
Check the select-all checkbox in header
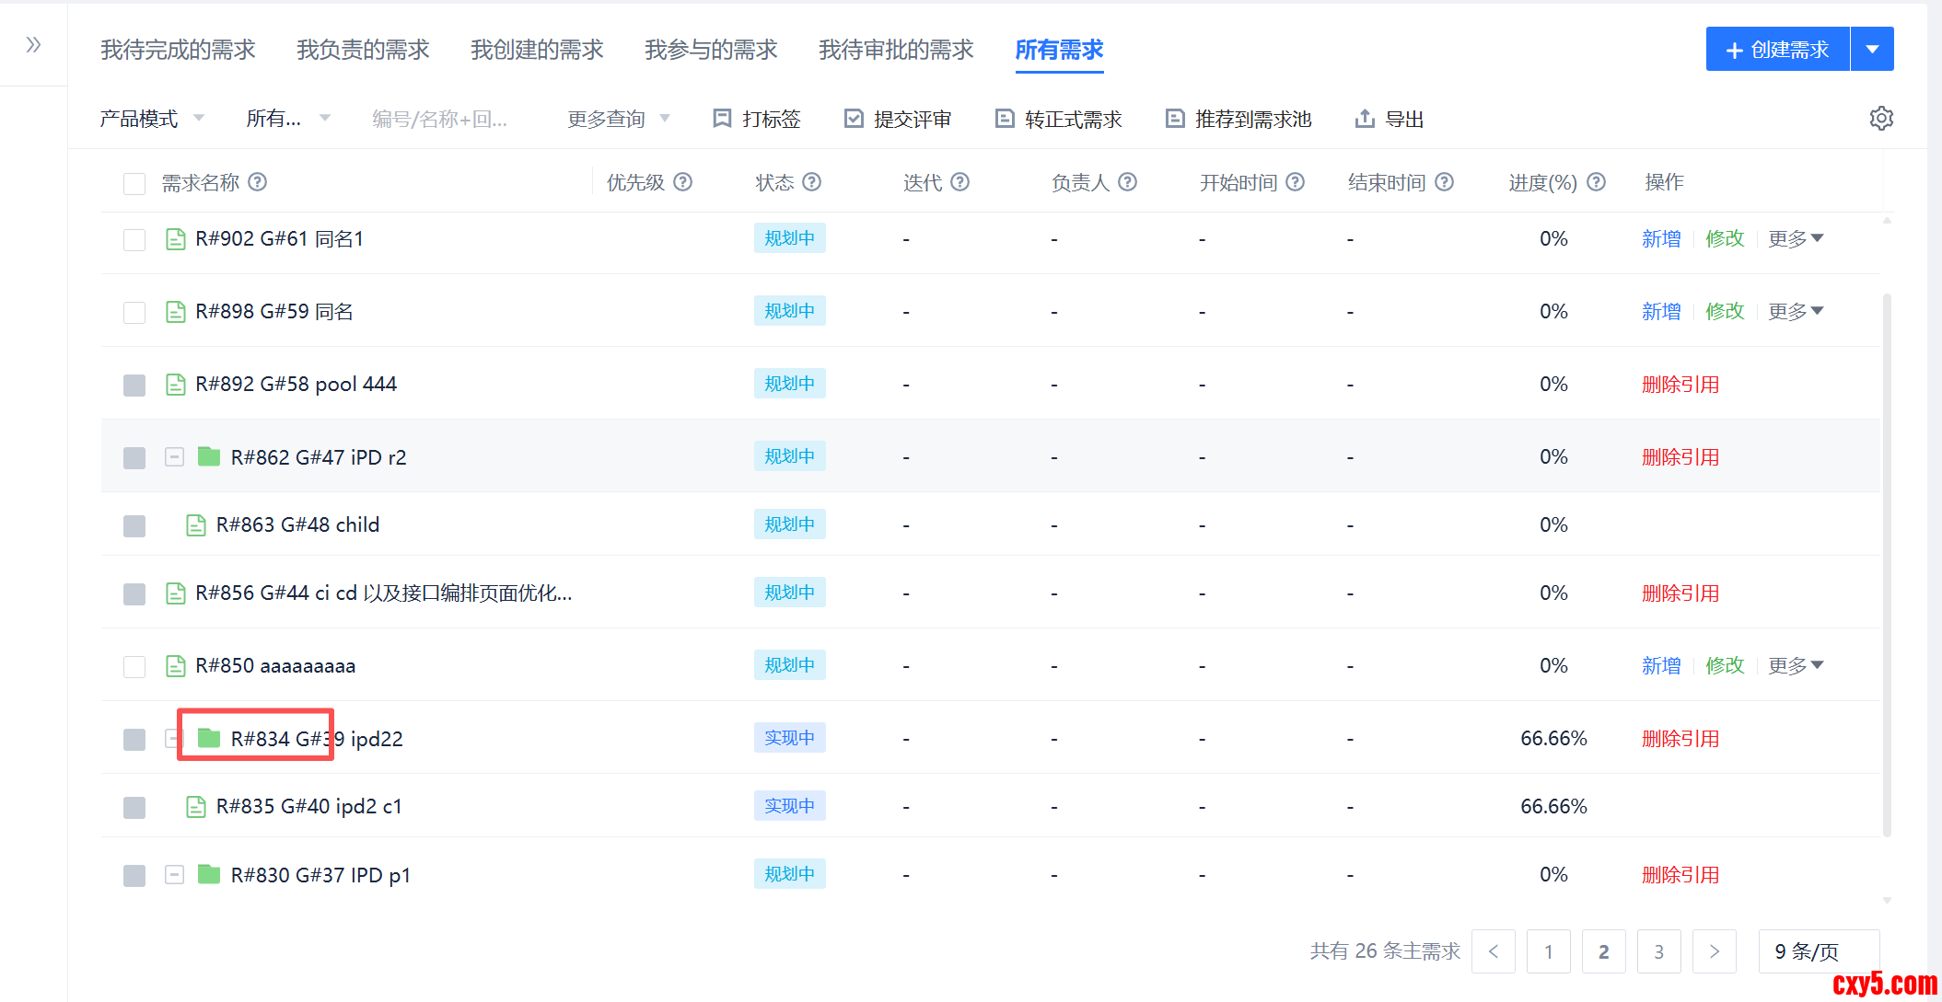134,183
